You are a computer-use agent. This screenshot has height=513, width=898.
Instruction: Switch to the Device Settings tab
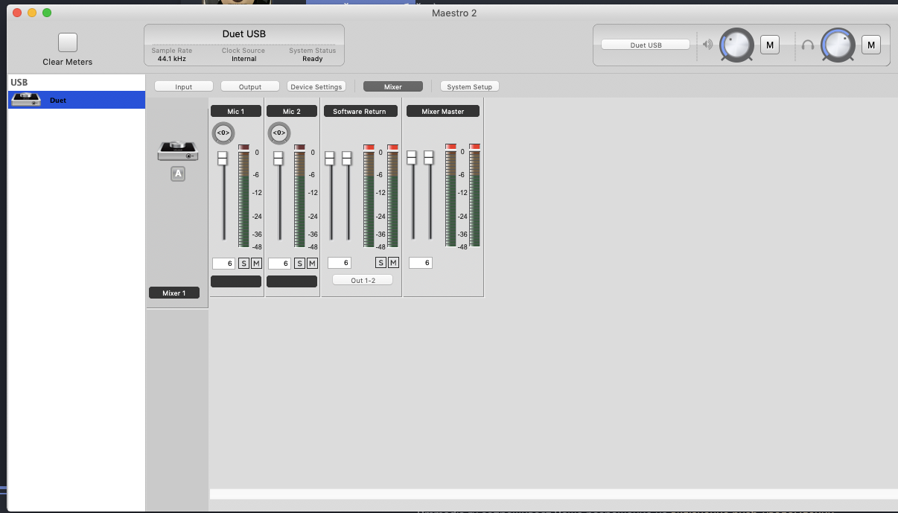click(x=316, y=86)
